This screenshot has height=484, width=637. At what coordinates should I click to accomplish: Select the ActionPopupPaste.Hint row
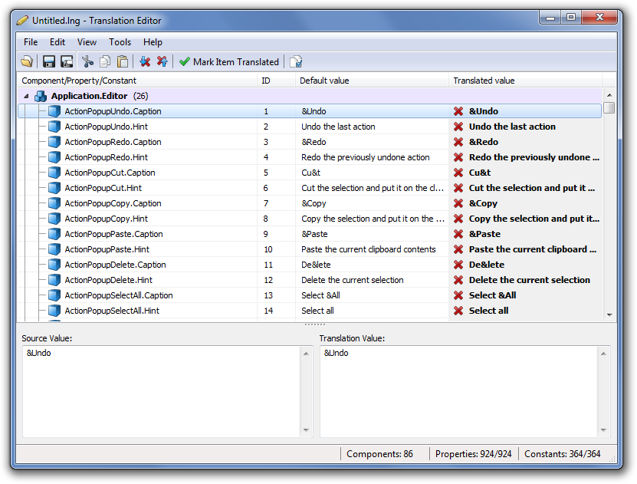107,249
